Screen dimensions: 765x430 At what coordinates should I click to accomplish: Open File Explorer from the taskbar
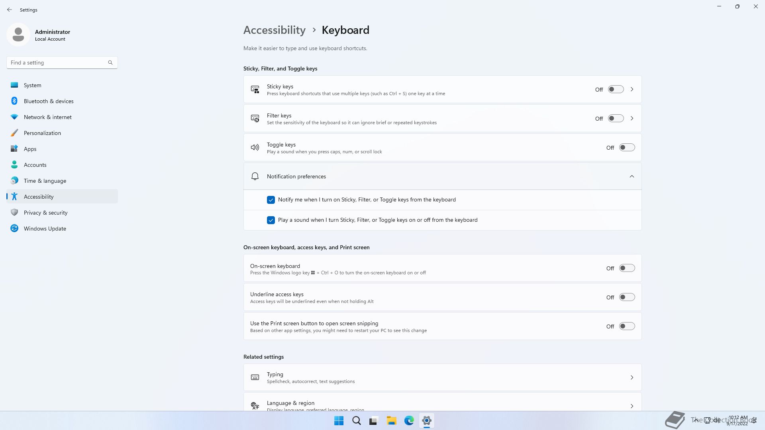[x=391, y=420]
